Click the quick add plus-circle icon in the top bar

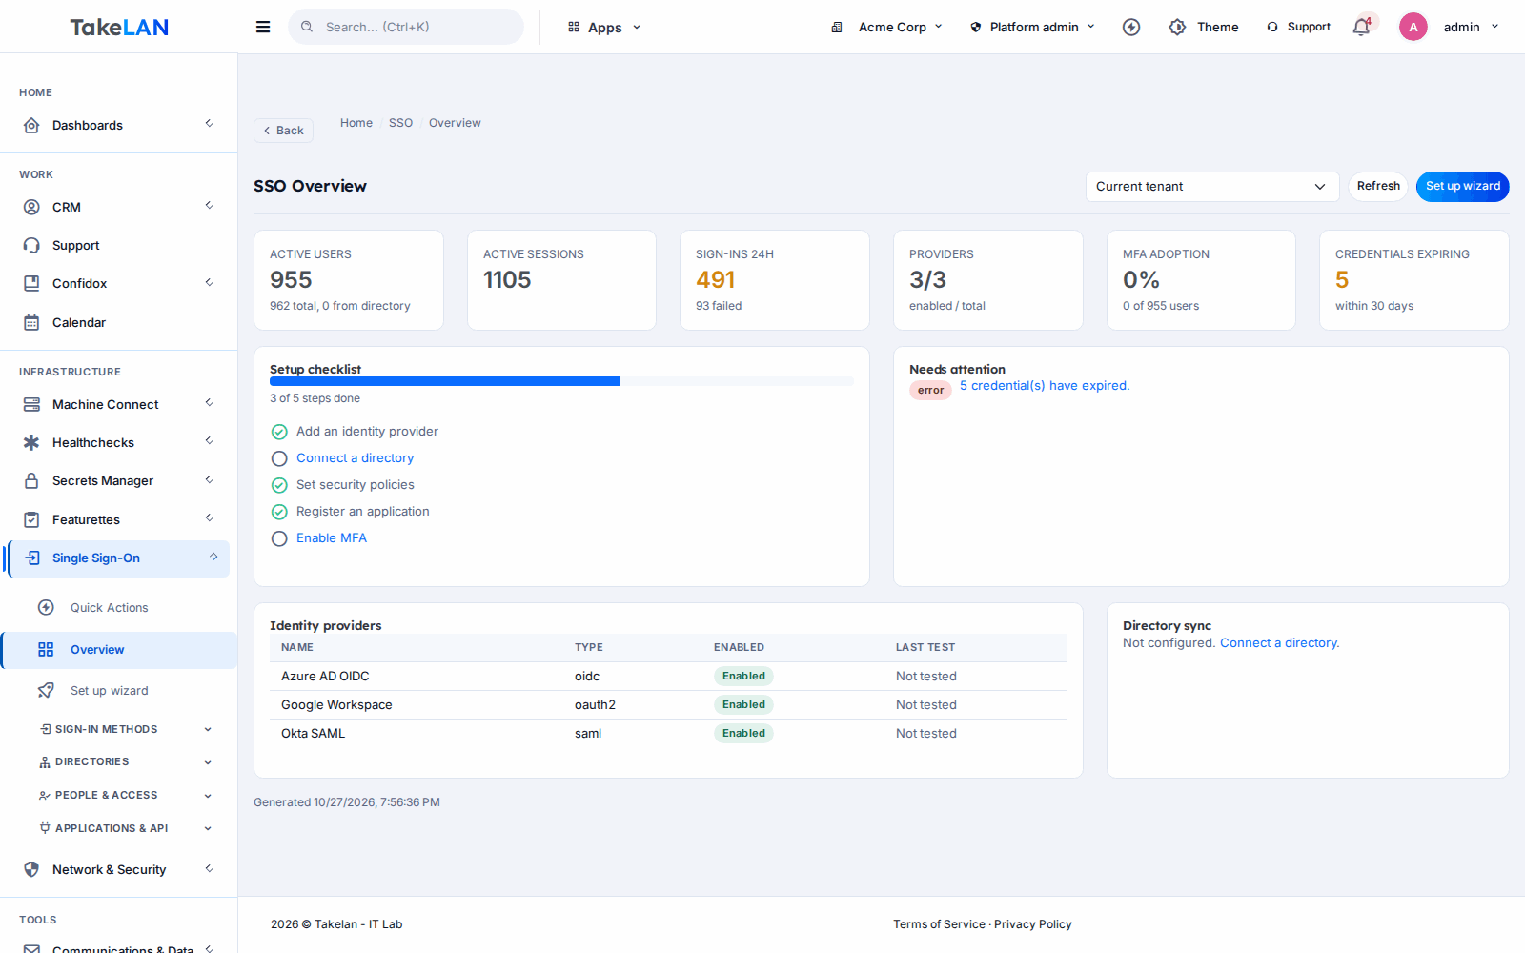coord(1131,27)
